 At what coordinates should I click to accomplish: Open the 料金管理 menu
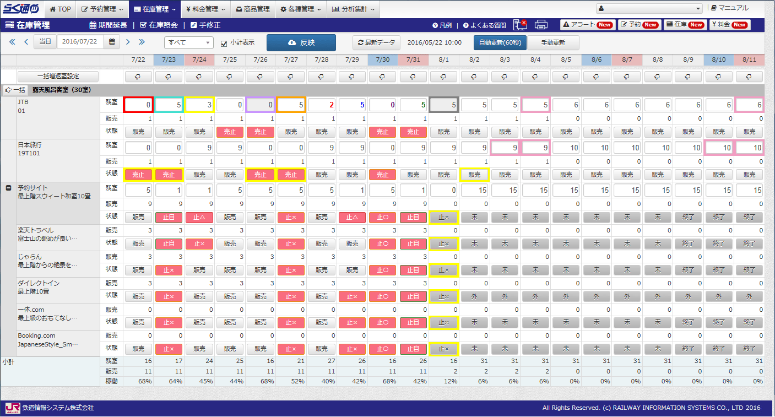205,9
